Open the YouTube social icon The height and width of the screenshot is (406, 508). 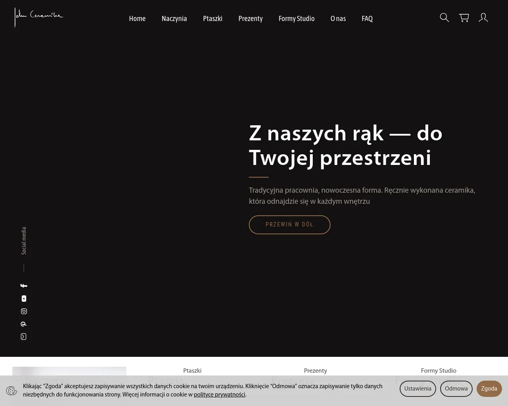[x=24, y=299]
